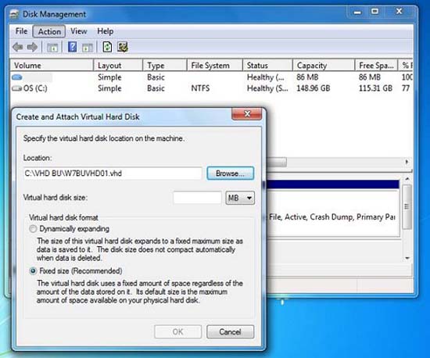Select Fixed size (Recommended) radio option
Viewport: 430px width, 358px height.
point(33,270)
